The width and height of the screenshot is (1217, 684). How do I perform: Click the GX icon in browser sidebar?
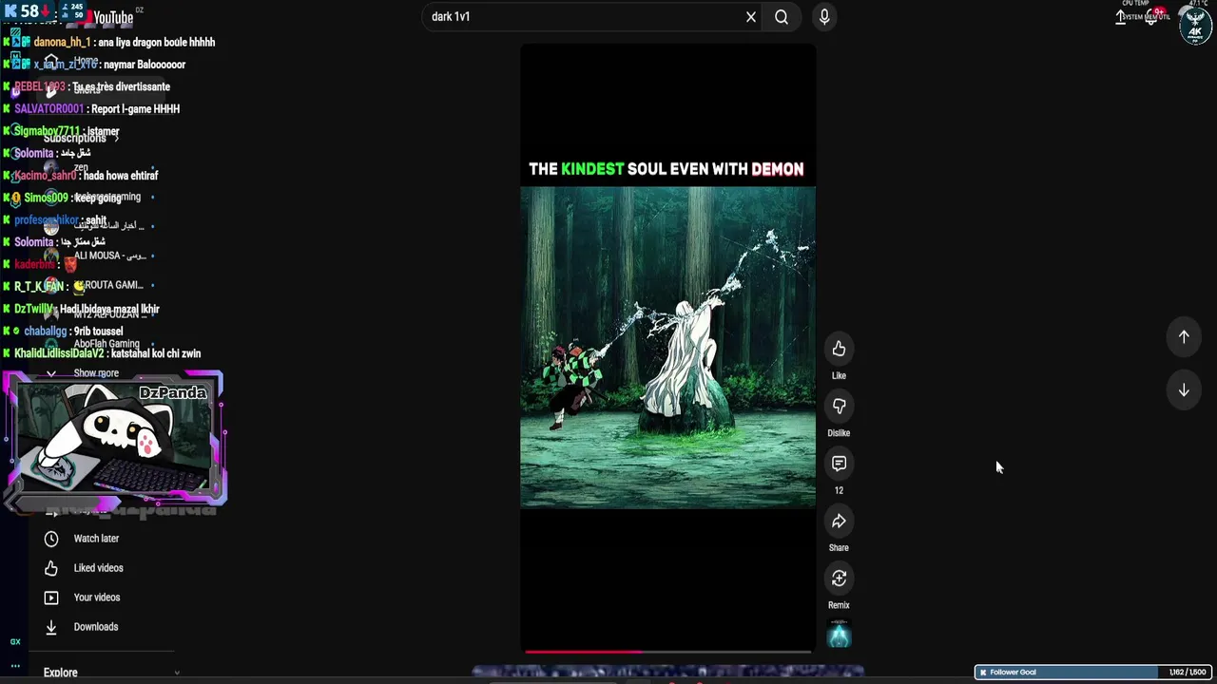[15, 641]
